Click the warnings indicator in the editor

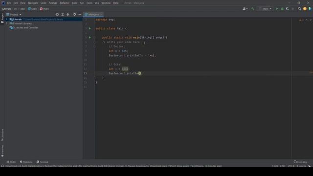pos(301,20)
